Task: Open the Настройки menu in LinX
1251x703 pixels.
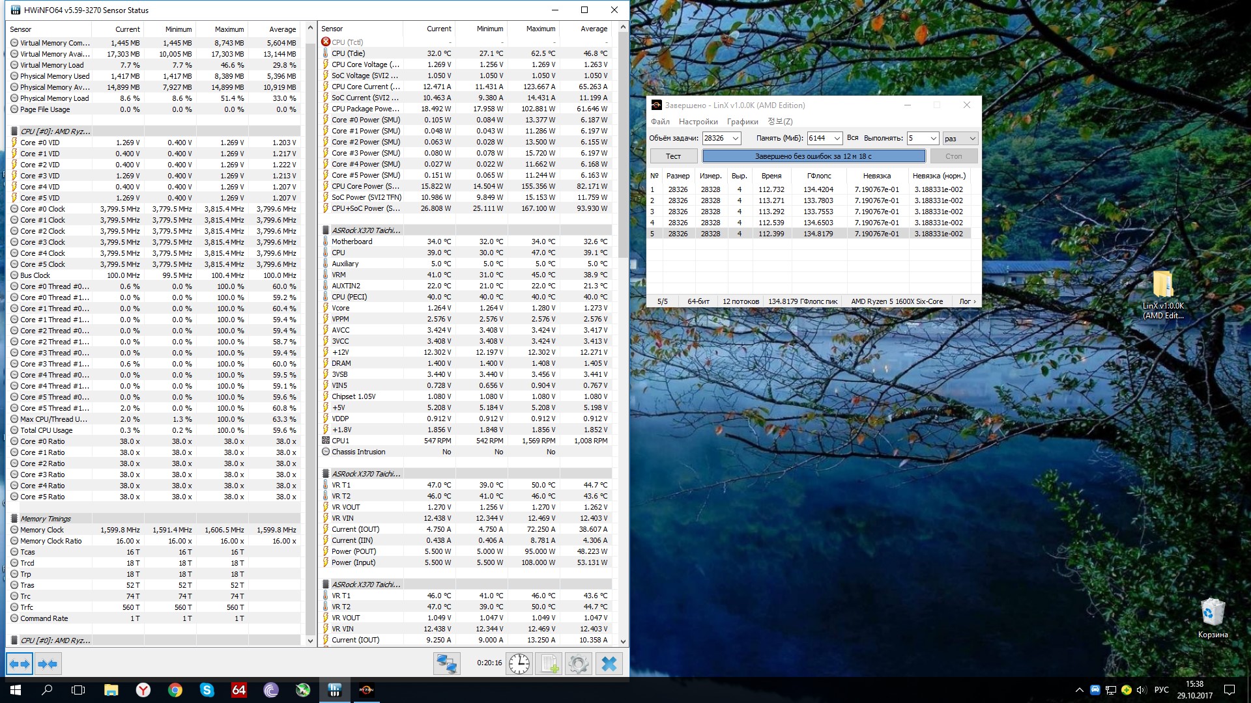Action: pos(698,122)
